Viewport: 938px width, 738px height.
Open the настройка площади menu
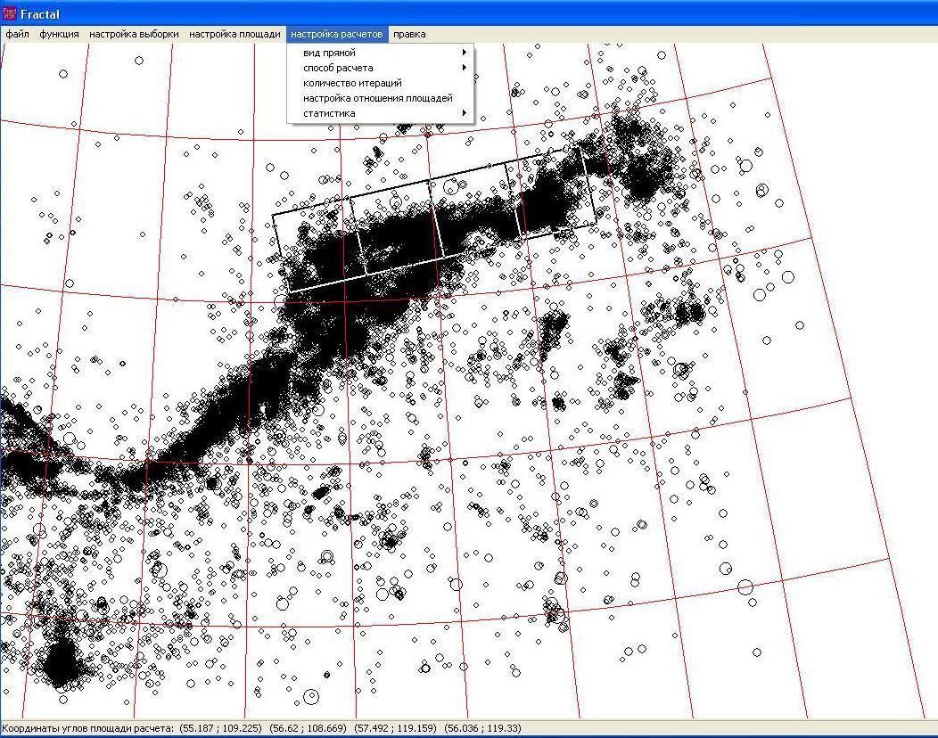[x=234, y=34]
